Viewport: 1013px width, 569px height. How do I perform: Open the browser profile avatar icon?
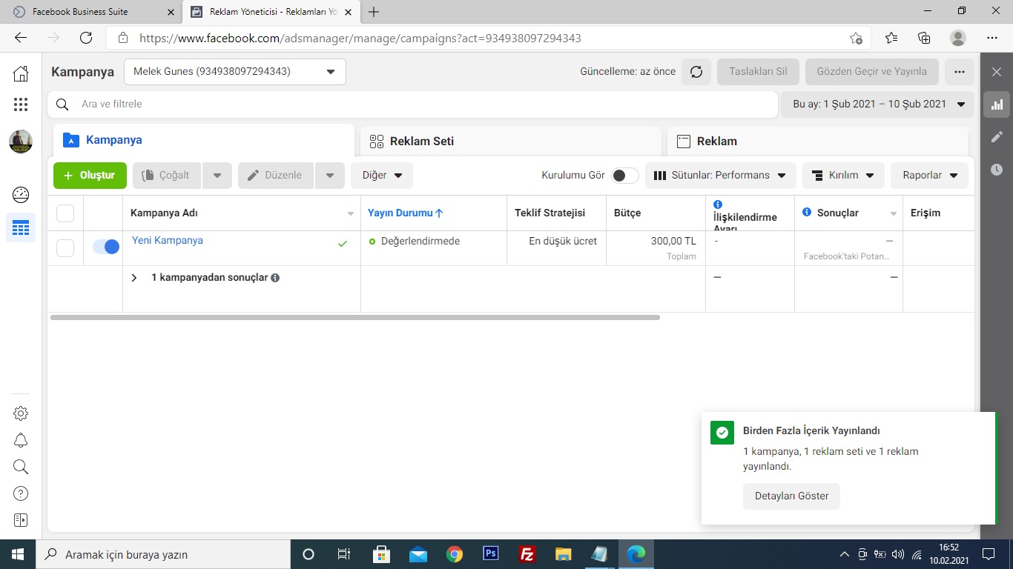(x=958, y=38)
